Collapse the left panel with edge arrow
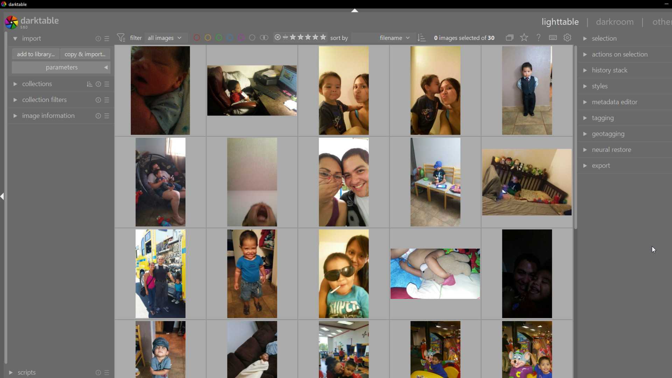This screenshot has height=378, width=672. (x=2, y=196)
